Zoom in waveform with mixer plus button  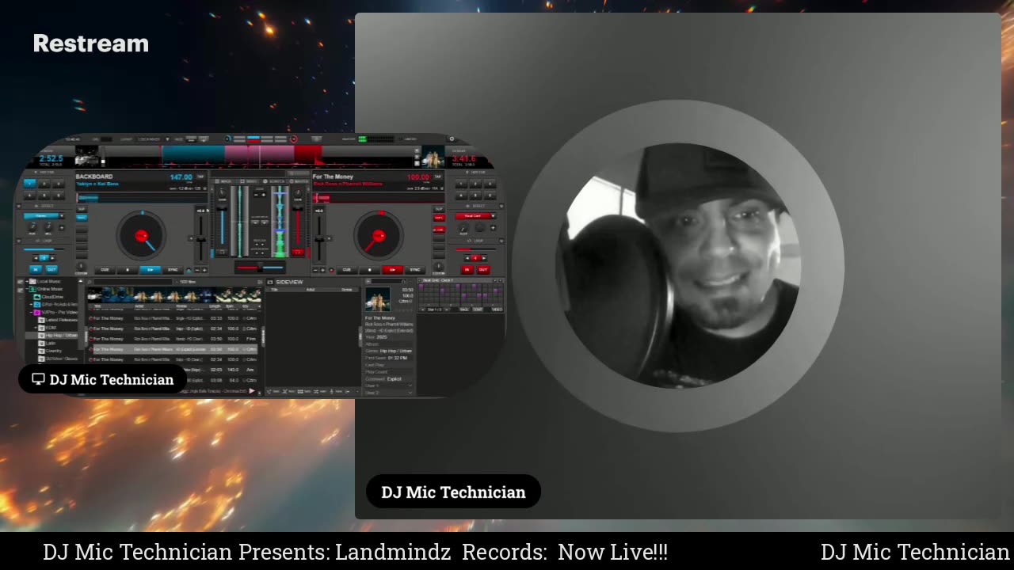[263, 195]
